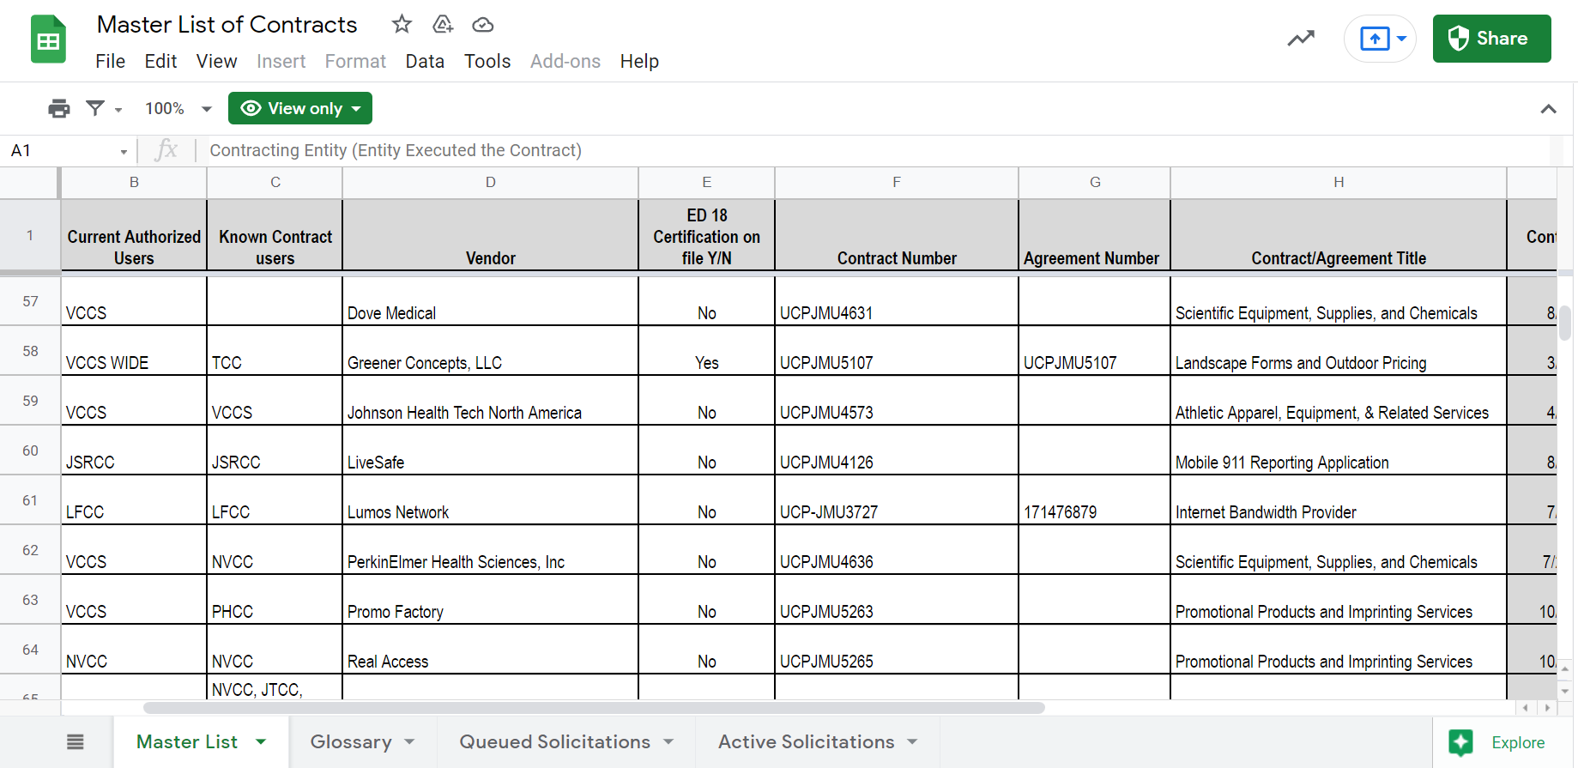The image size is (1578, 768).
Task: Select column D header
Action: (x=491, y=182)
